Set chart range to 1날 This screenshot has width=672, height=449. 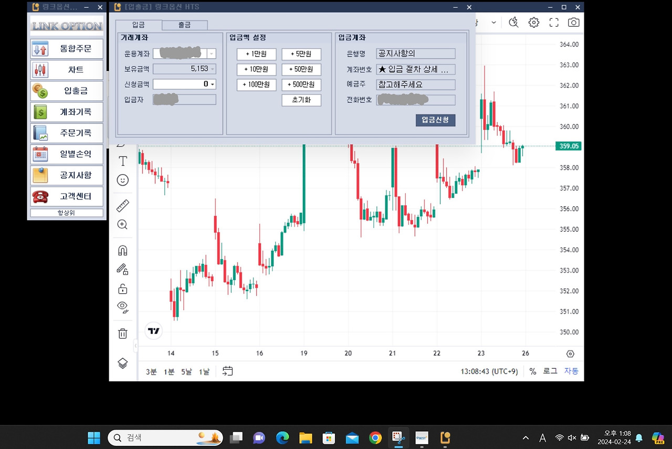pos(204,371)
